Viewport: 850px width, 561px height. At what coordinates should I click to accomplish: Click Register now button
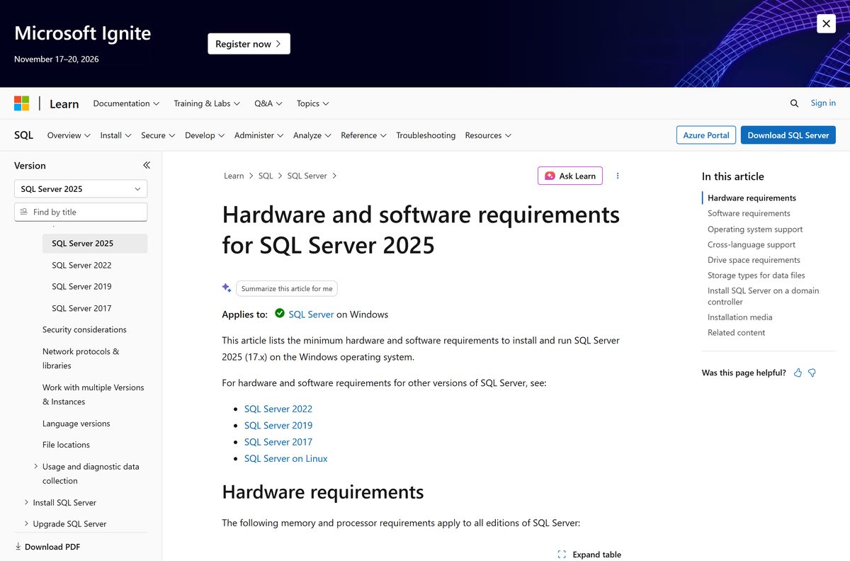tap(249, 44)
